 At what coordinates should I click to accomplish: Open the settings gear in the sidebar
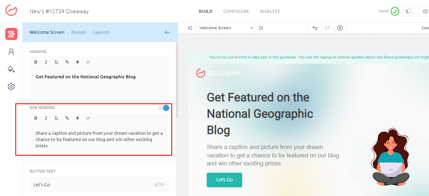tap(11, 86)
